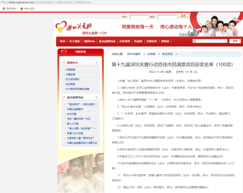The height and width of the screenshot is (193, 243).
Task: Open 2019感动深圳晚会报道 sidebar link
Action: [x=77, y=89]
